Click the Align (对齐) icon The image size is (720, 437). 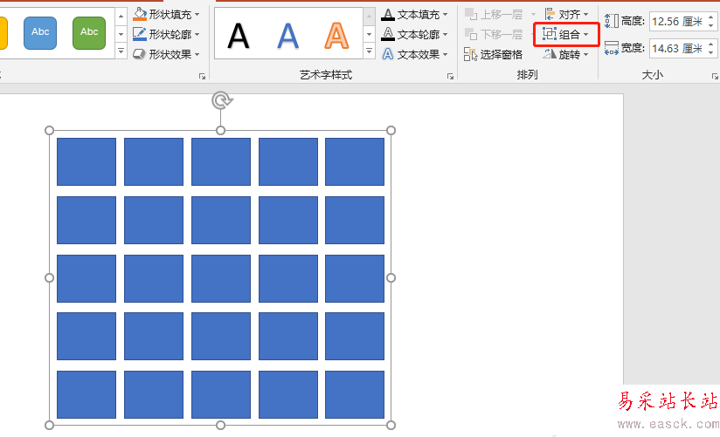(550, 14)
